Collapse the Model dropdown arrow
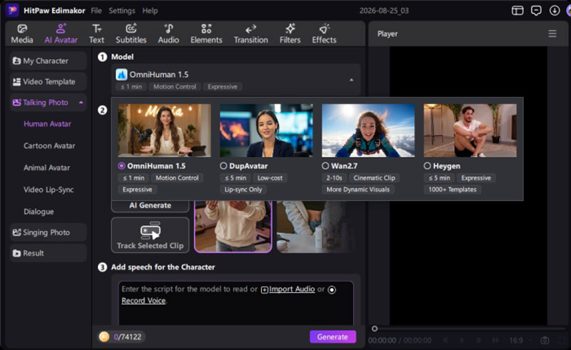The height and width of the screenshot is (350, 571). 351,80
